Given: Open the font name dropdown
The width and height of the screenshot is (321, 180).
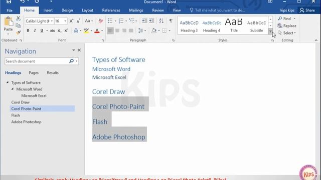Looking at the screenshot, I should click(x=52, y=21).
